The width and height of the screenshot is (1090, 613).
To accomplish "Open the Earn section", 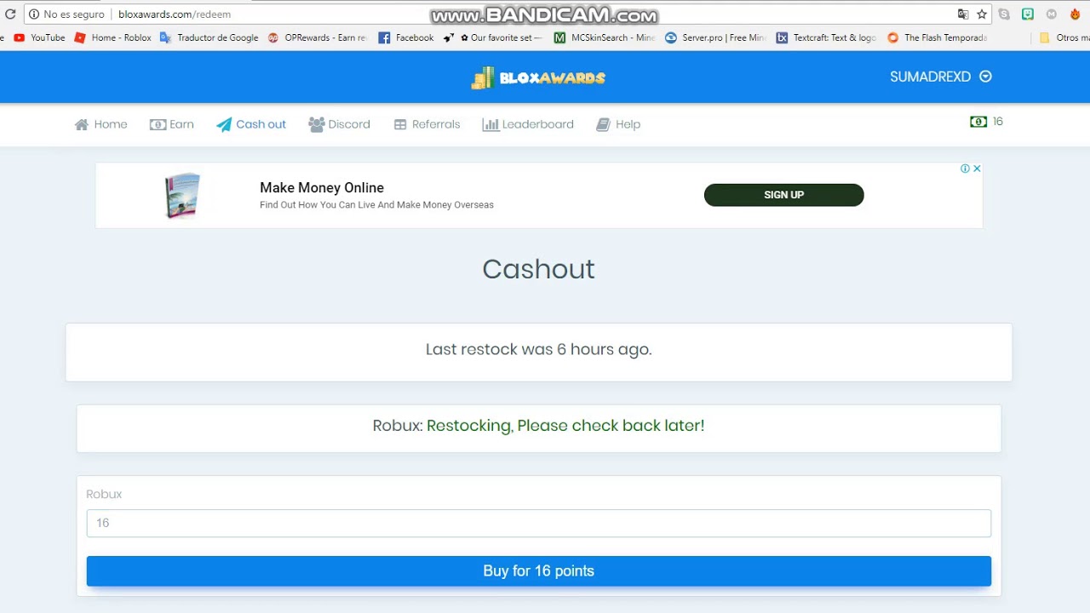I will tap(172, 124).
